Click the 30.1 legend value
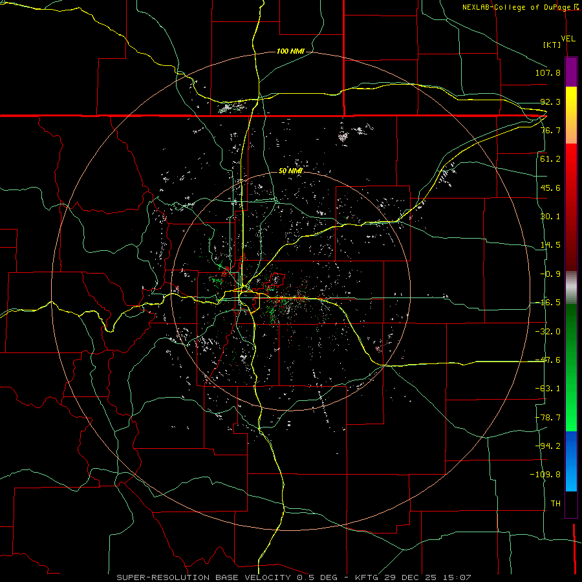Viewport: 582px width, 582px height. [550, 217]
